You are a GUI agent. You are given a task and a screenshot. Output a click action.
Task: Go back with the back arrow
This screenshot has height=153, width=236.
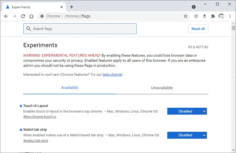(x=6, y=16)
